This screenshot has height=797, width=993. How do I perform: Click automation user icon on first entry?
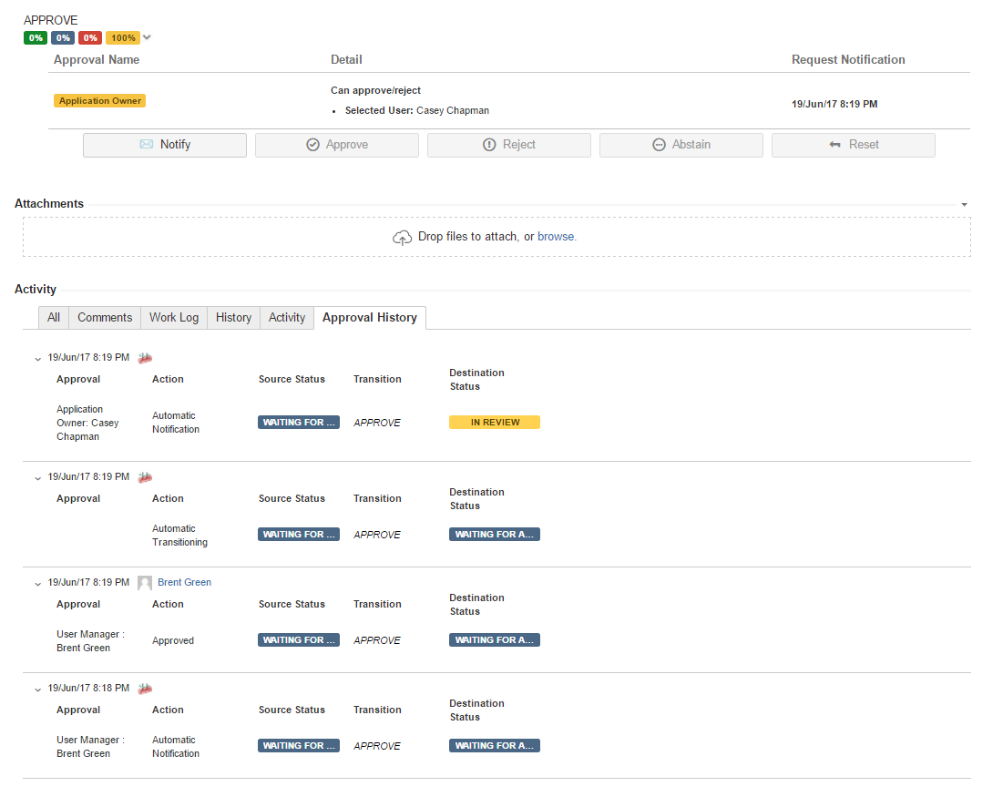point(145,358)
